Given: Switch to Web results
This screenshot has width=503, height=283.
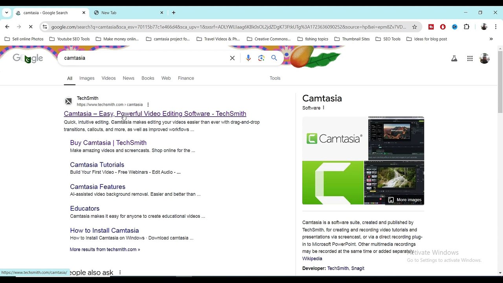Looking at the screenshot, I should [x=166, y=78].
